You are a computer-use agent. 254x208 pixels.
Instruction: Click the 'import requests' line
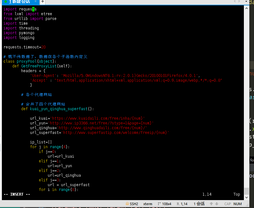pyautogui.click(x=20, y=9)
